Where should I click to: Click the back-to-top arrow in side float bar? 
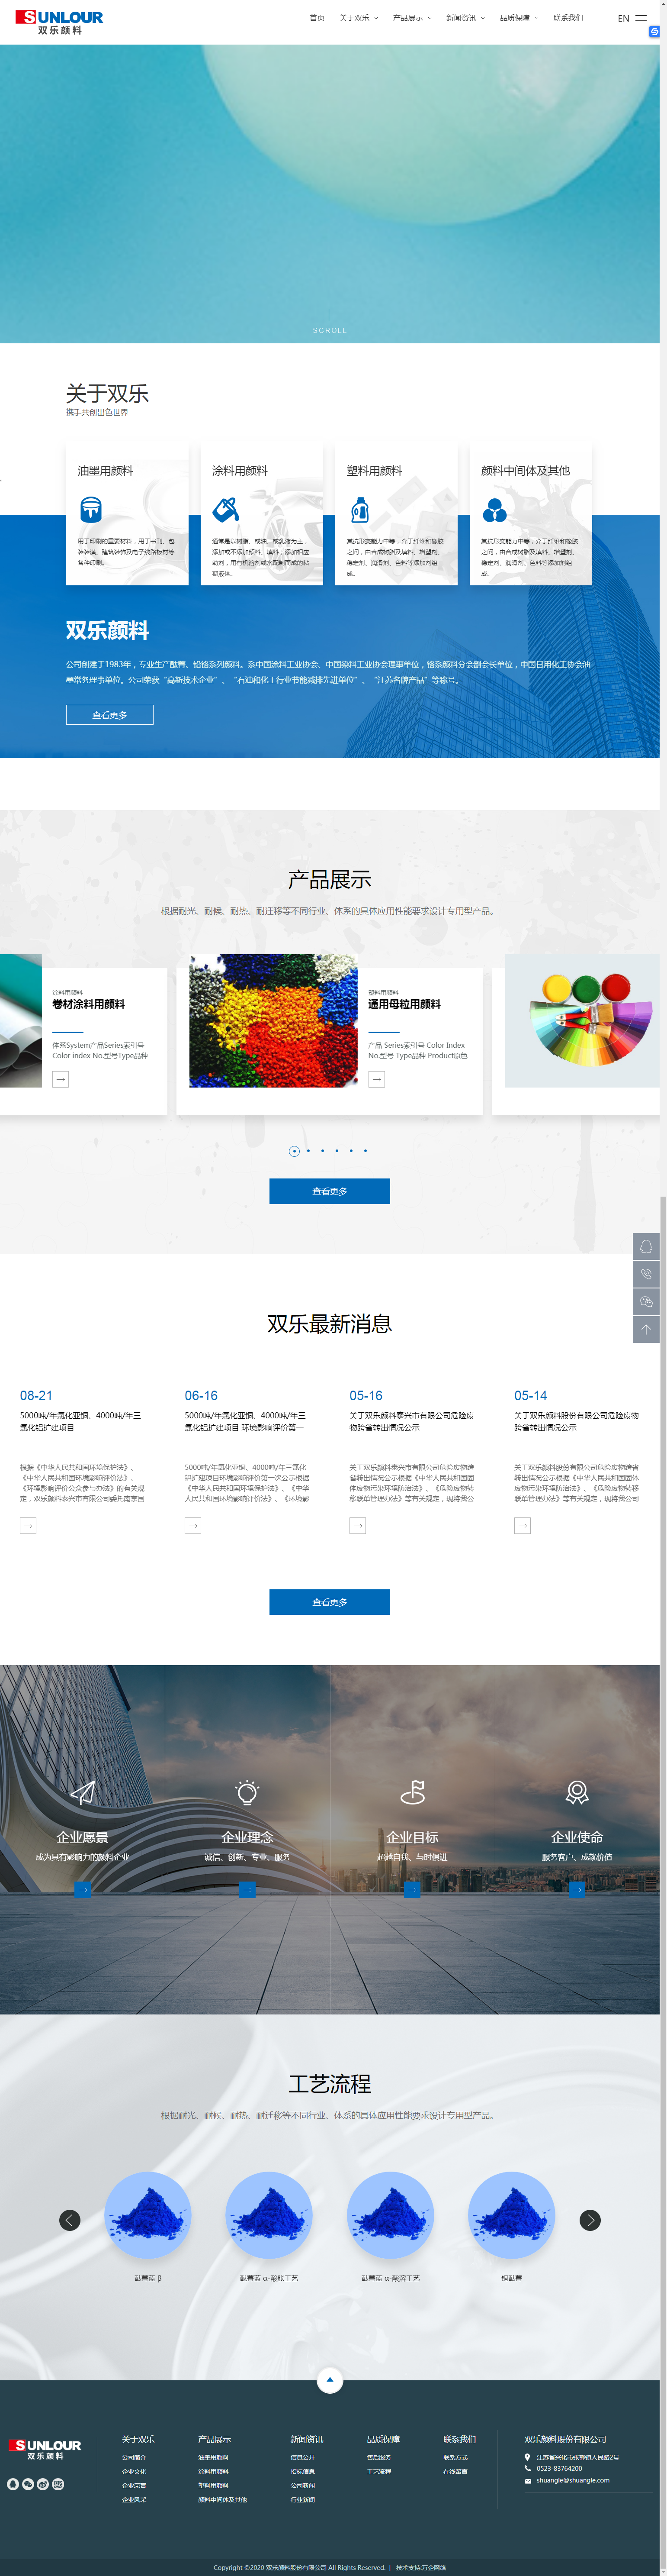coord(646,1329)
